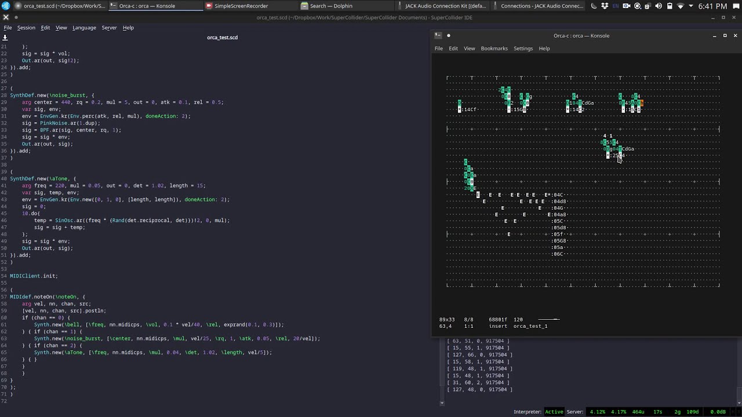Screen dimensions: 742x417
Task: Open Konsole's Bookmarks menu
Action: (494, 49)
